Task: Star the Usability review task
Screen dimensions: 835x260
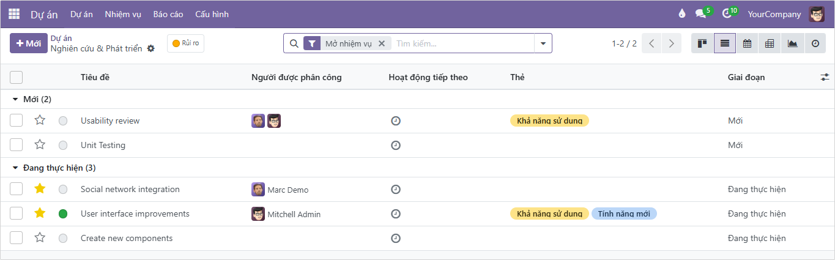Action: 40,121
